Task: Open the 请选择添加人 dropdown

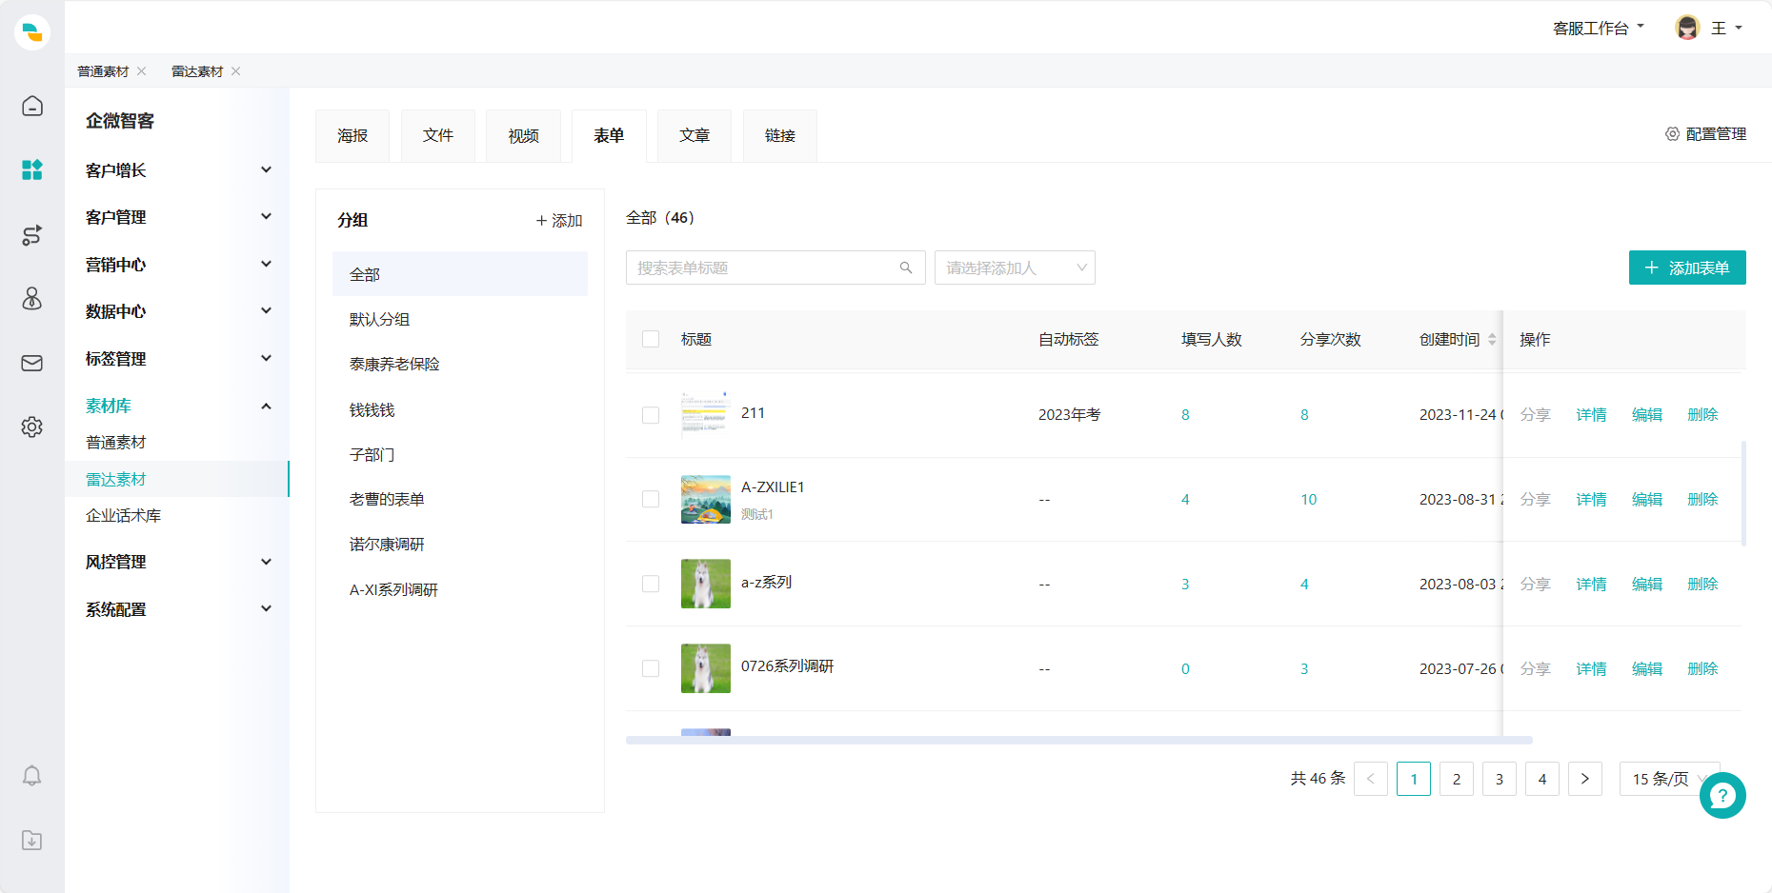Action: [x=1015, y=268]
